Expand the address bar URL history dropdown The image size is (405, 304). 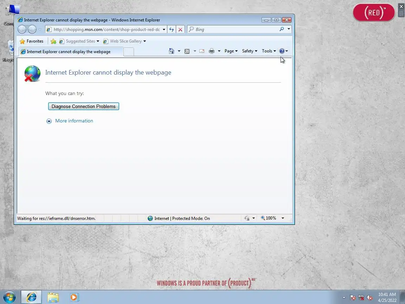click(164, 30)
